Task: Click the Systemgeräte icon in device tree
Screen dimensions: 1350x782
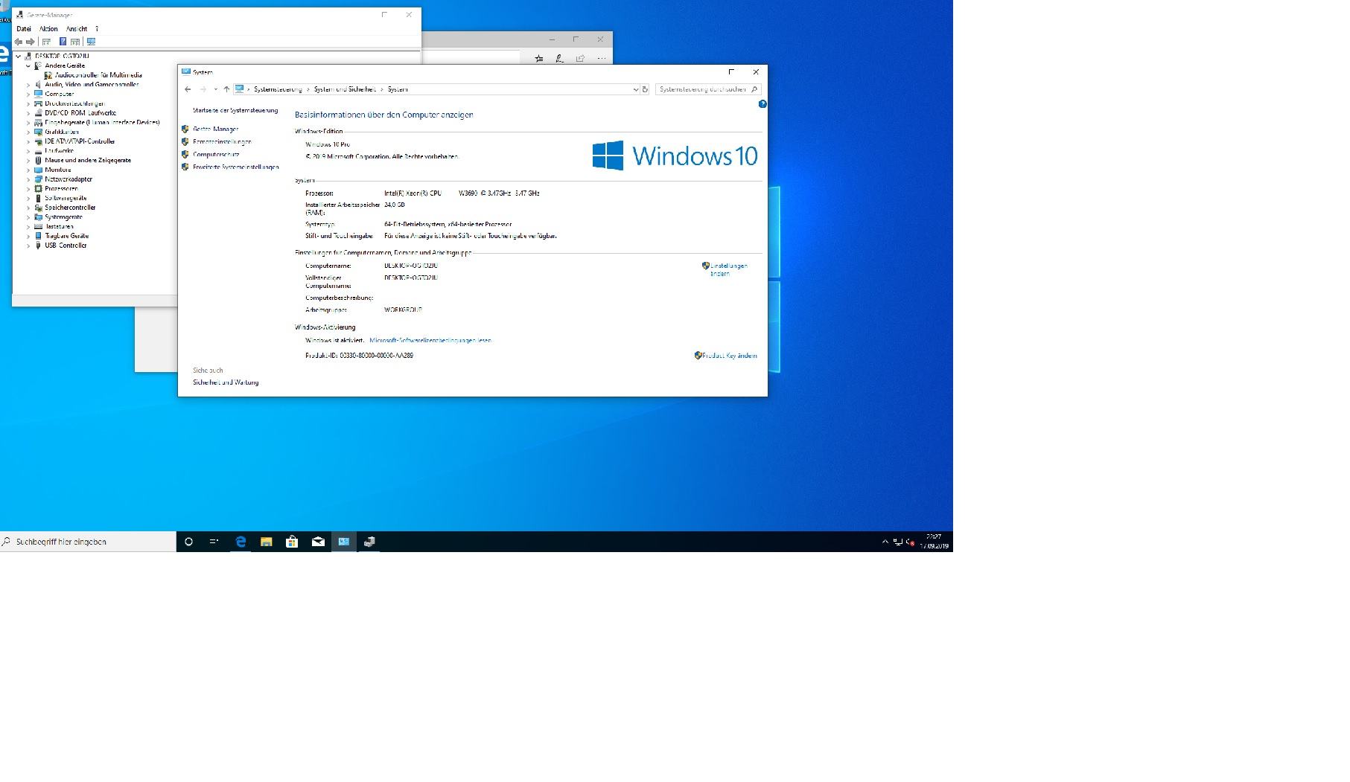Action: coord(39,217)
